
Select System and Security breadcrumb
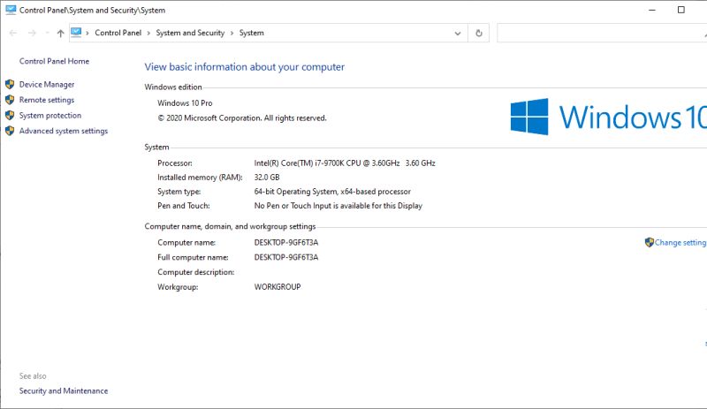tap(190, 33)
